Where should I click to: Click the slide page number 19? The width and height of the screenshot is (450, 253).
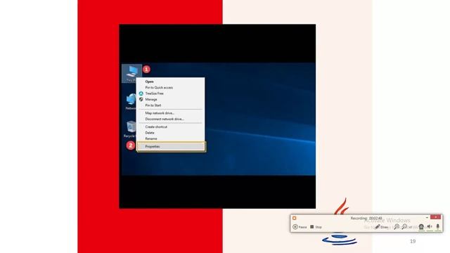tap(413, 241)
